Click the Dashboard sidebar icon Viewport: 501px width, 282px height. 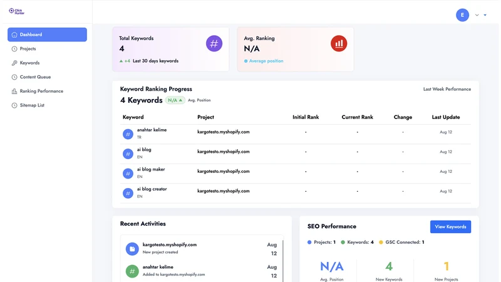point(14,35)
